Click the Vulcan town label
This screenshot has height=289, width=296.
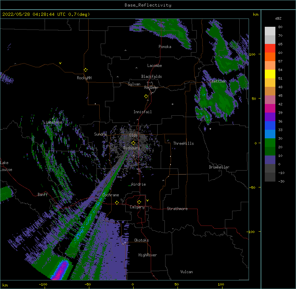click(x=186, y=272)
